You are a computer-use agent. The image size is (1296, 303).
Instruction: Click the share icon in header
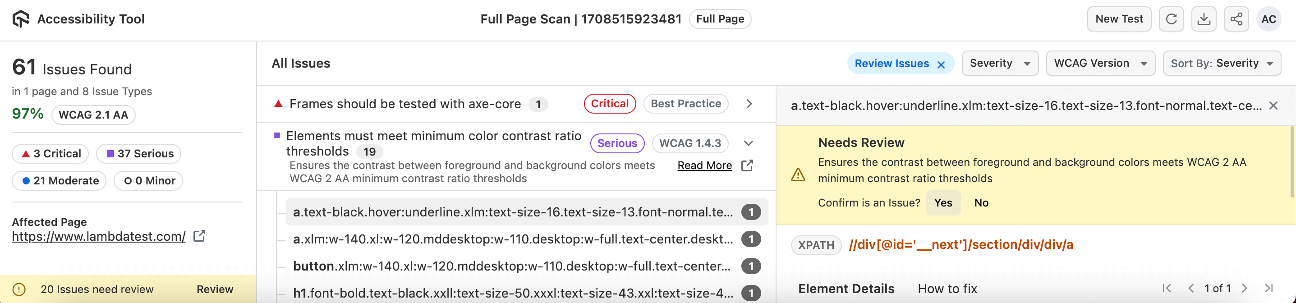1236,19
